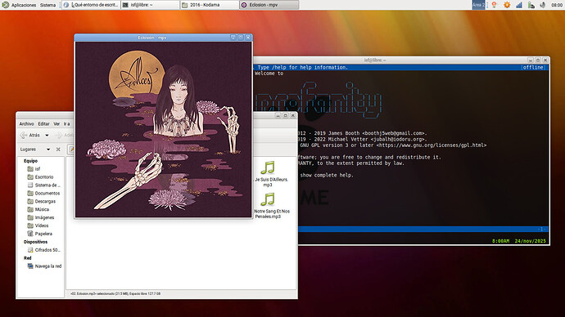The image size is (565, 317).
Task: Open the Aplicaciones menu in the top panel
Action: coord(24,5)
